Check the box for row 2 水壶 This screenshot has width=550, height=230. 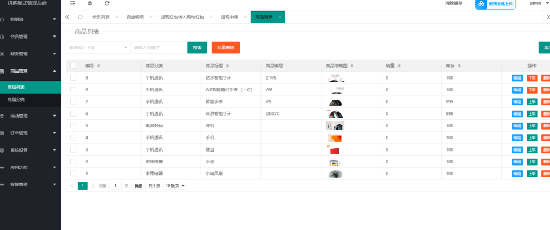tap(73, 161)
